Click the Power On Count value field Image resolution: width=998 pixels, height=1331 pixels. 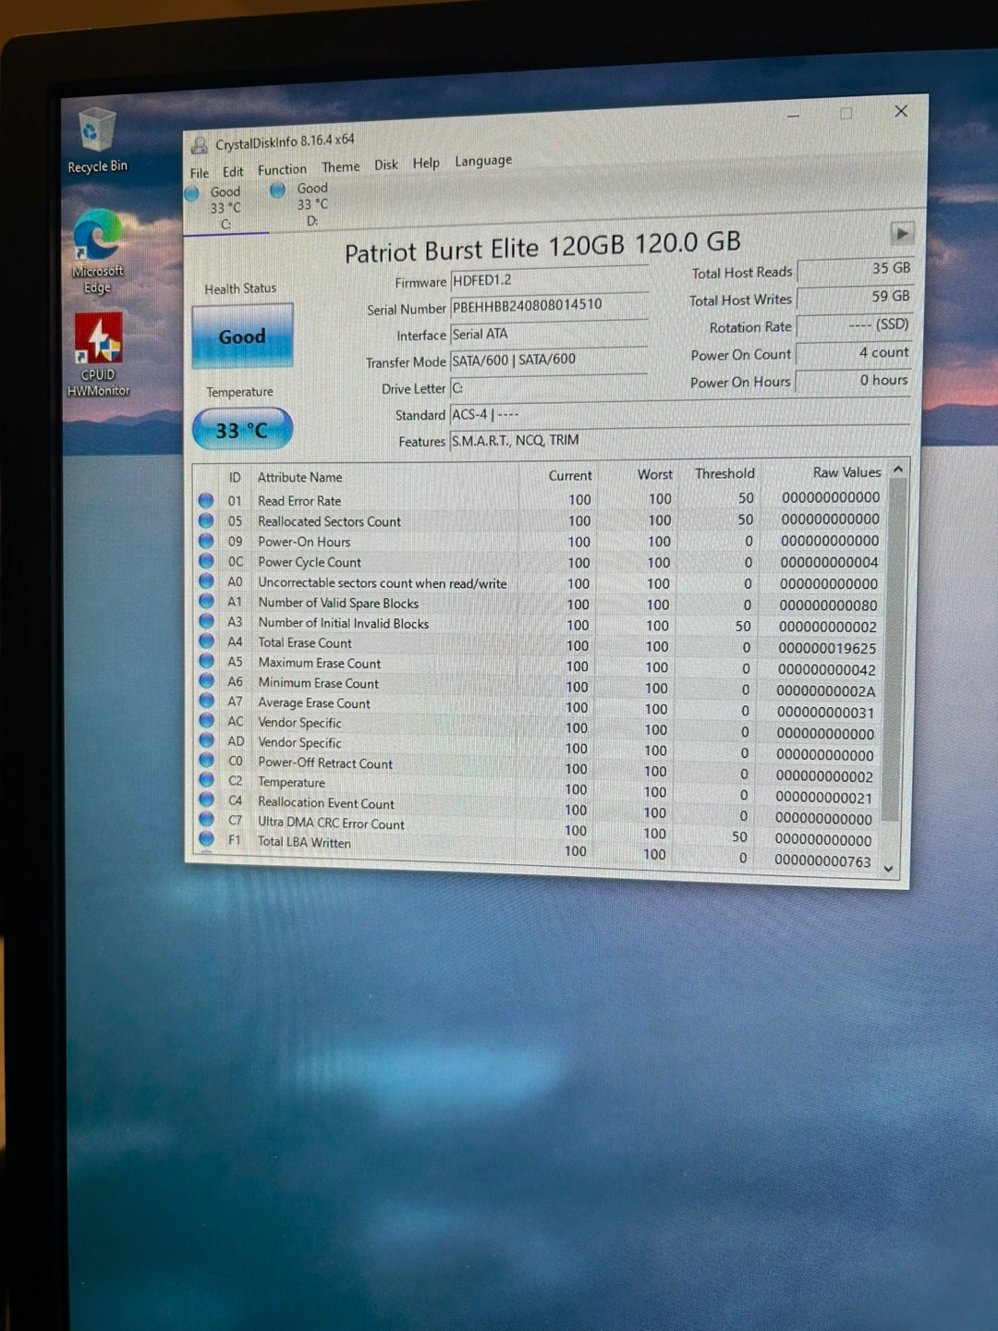click(x=855, y=353)
